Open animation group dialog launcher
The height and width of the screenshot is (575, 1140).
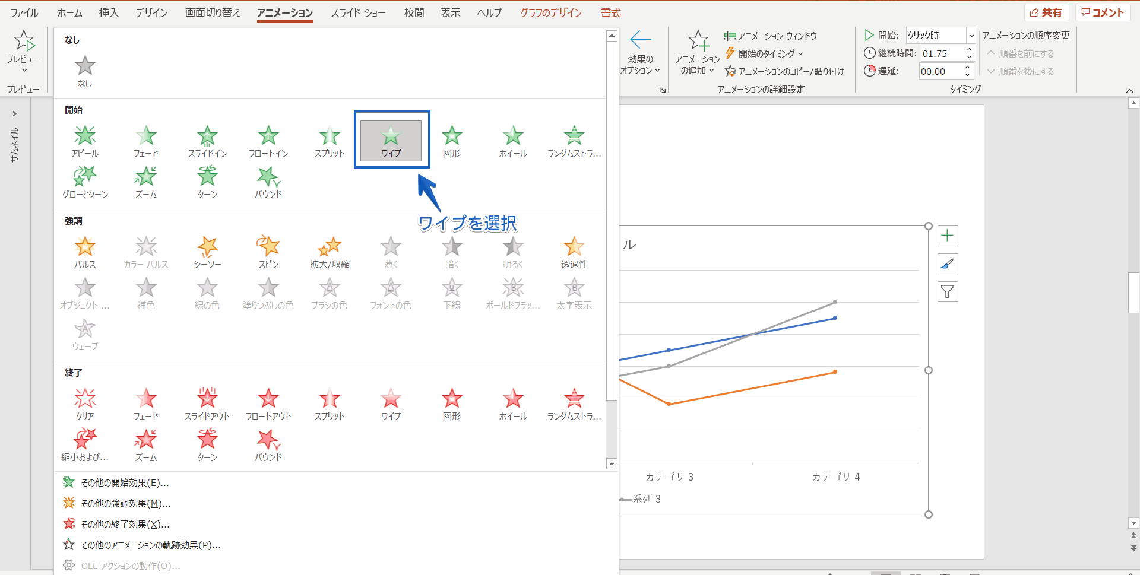[663, 90]
